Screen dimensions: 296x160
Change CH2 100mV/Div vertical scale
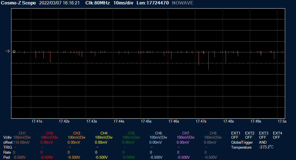(x=49, y=137)
